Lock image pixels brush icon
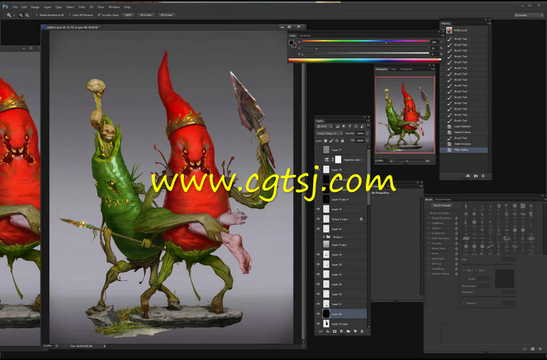This screenshot has width=547, height=360. pyautogui.click(x=331, y=141)
